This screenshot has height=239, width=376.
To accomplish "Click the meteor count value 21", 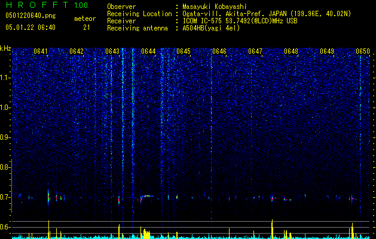I will point(87,27).
